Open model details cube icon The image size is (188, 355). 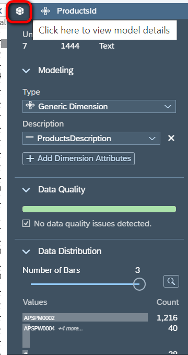pyautogui.click(x=20, y=11)
